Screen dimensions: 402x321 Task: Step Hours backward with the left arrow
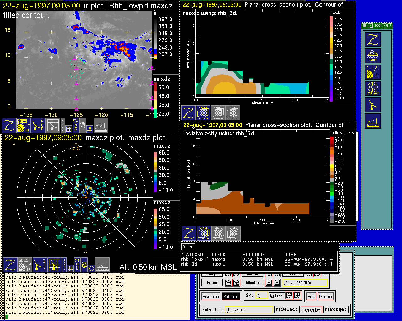click(x=228, y=283)
